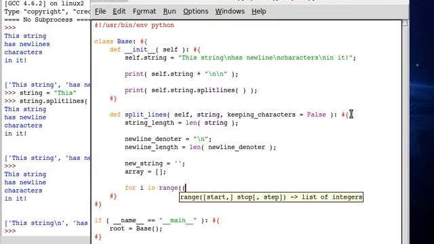The image size is (434, 244).
Task: Click '[GCC 4.6.2] on linux2' text in shell
Action: (x=44, y=4)
